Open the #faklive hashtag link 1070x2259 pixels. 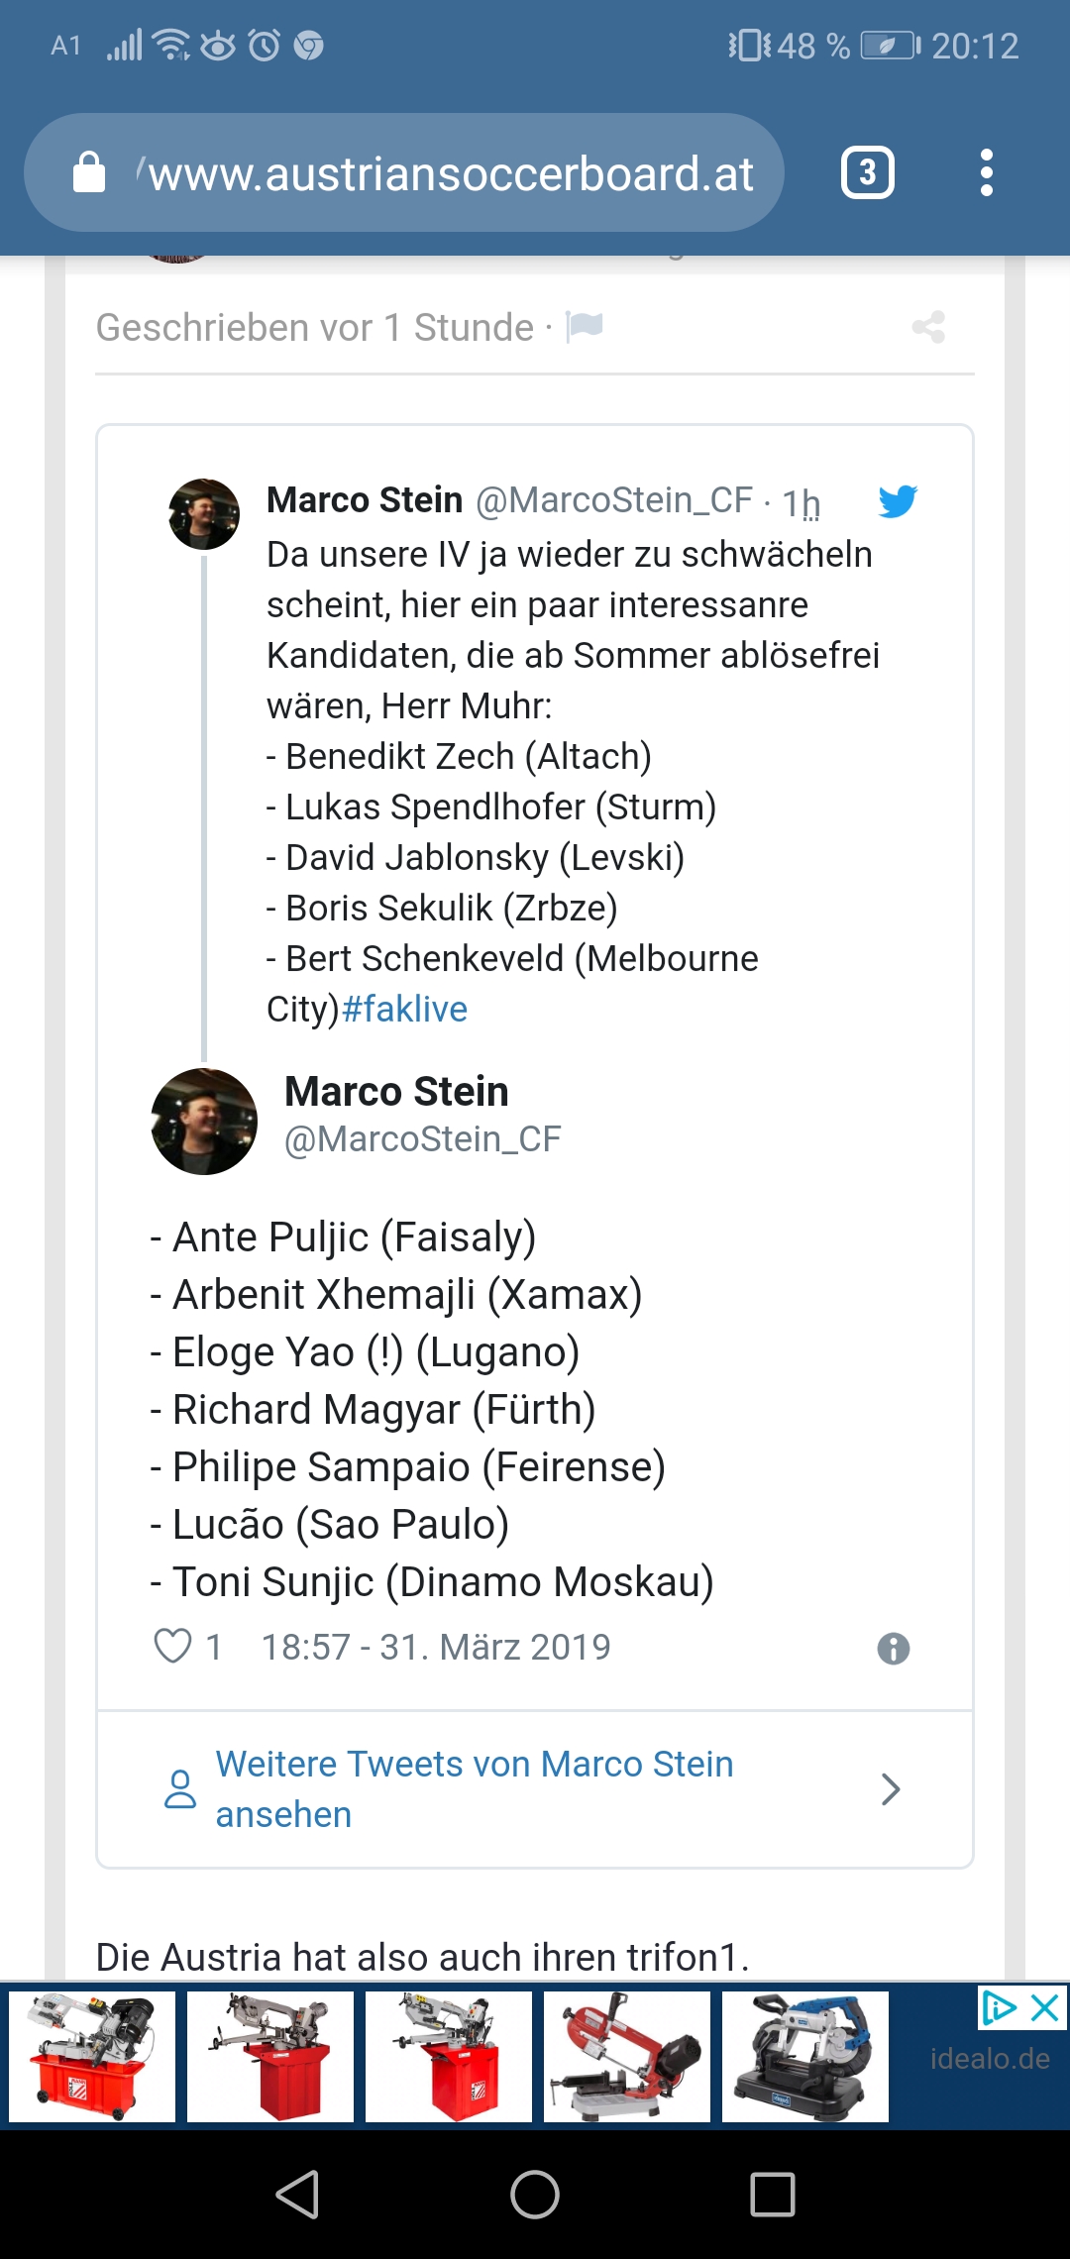tap(404, 1009)
